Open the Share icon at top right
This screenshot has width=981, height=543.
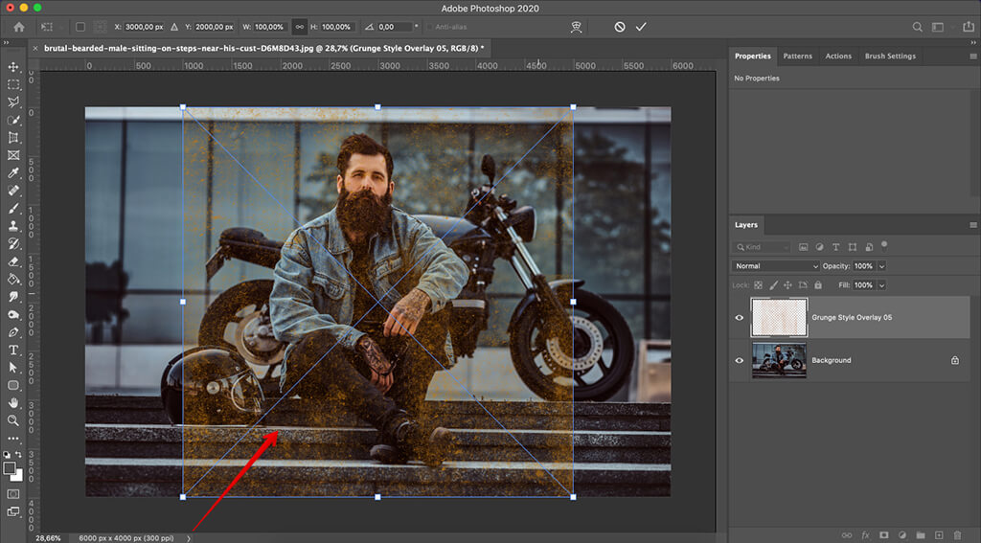pyautogui.click(x=969, y=26)
